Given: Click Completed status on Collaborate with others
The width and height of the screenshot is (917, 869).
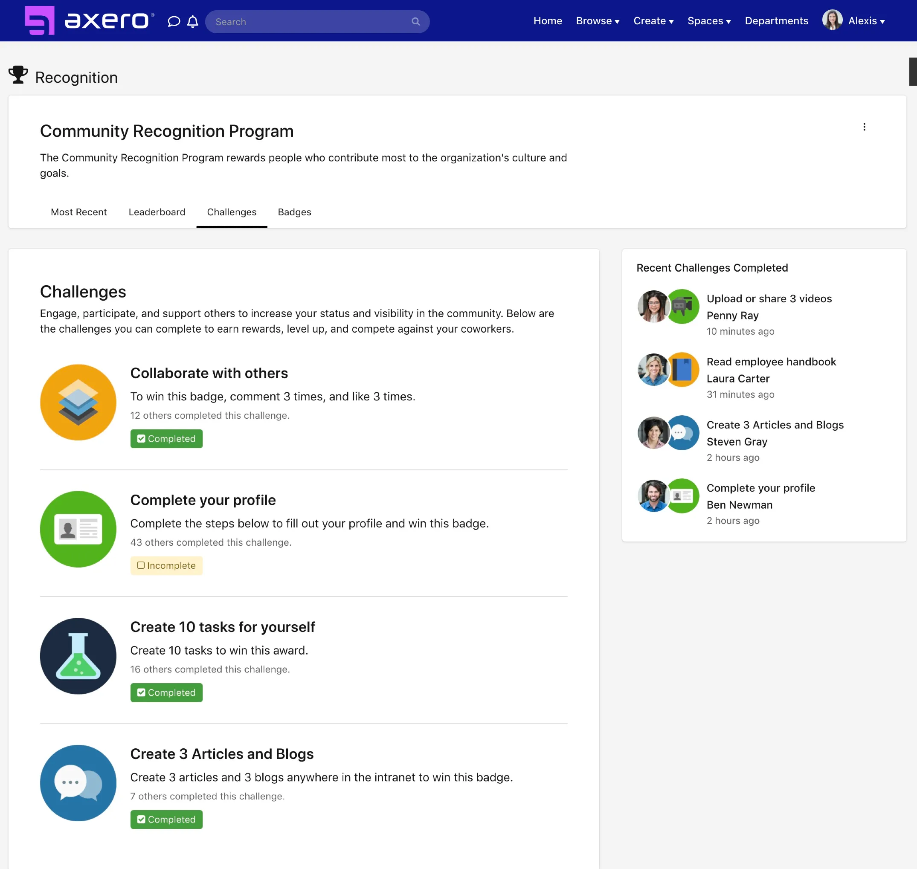Looking at the screenshot, I should pos(166,439).
